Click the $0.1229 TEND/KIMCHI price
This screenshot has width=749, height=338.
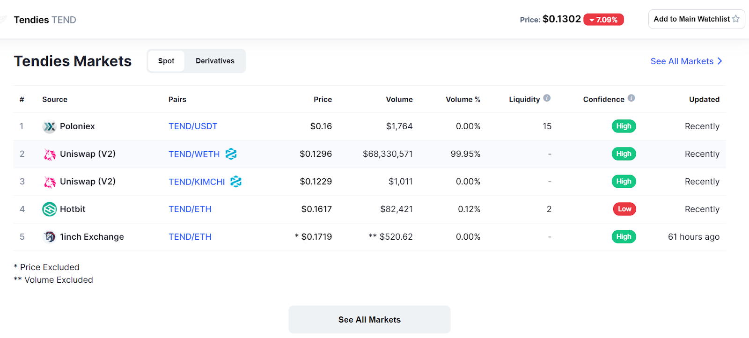pos(316,182)
